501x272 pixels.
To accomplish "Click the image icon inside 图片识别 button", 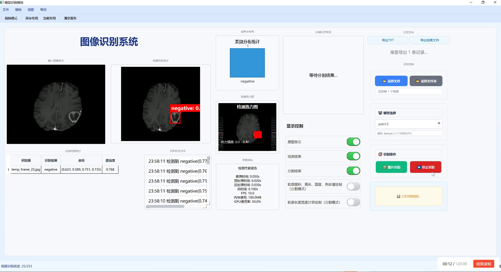I will [385, 167].
